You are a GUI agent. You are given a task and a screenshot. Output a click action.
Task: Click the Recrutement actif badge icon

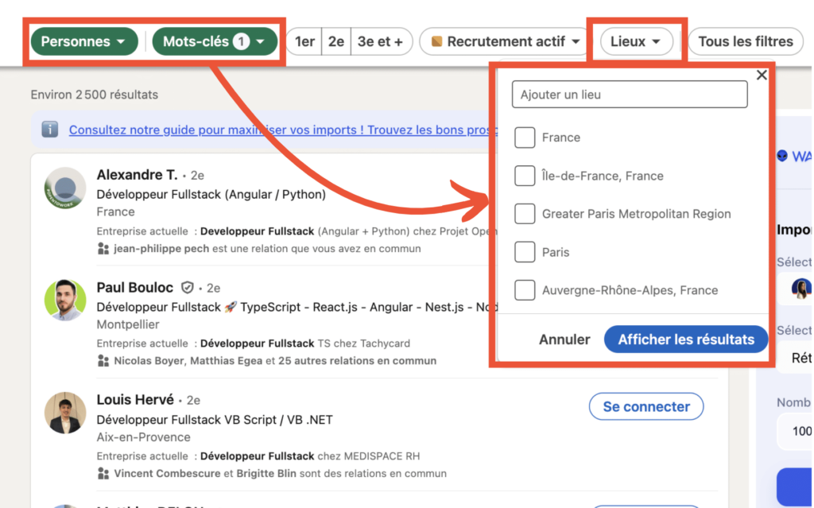point(436,41)
